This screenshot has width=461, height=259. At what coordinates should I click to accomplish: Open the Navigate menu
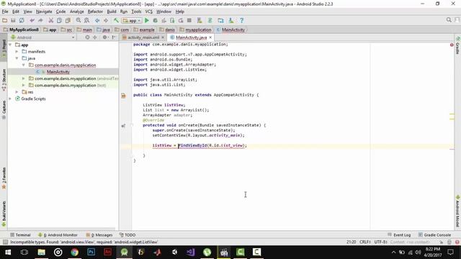[44, 12]
